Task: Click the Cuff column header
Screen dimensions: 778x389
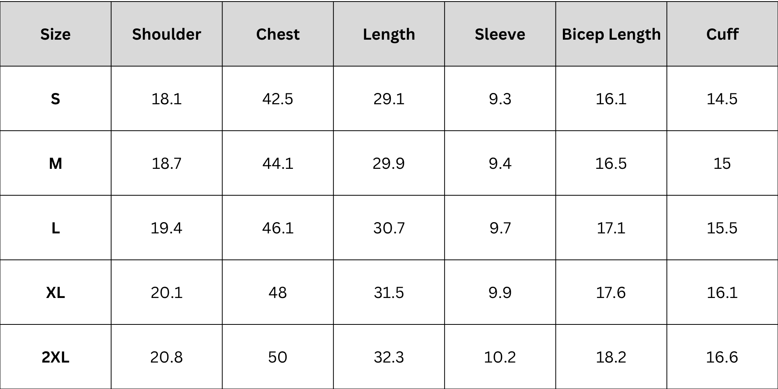Action: [x=722, y=34]
